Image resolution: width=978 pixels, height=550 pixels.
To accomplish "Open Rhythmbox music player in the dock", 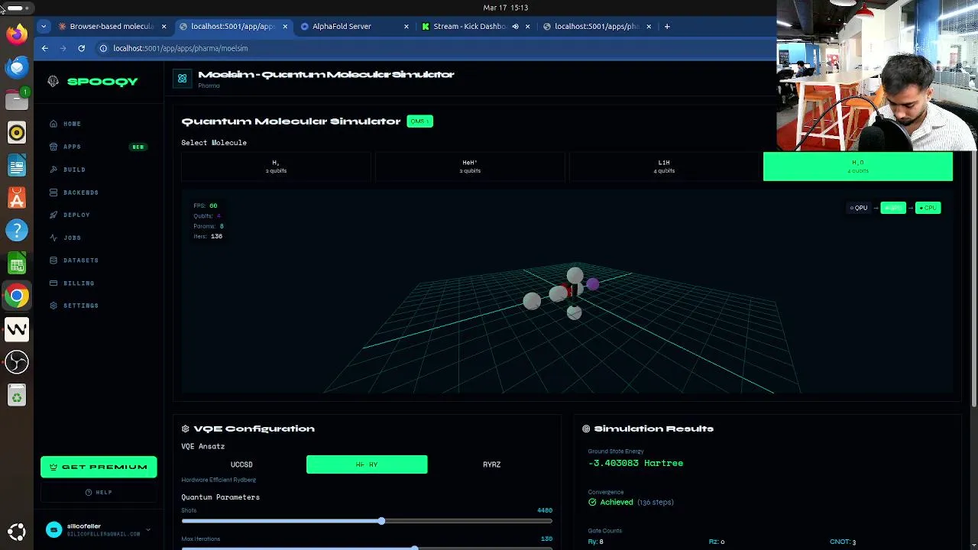I will click(x=17, y=133).
